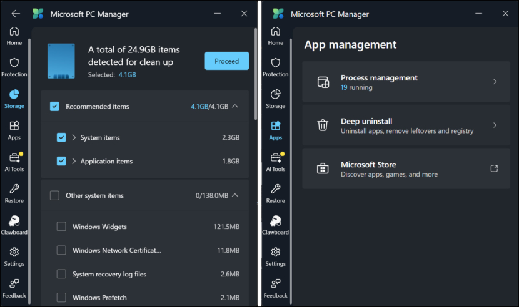519x307 pixels.
Task: Check the Windows Widgets checkbox
Action: tap(61, 227)
